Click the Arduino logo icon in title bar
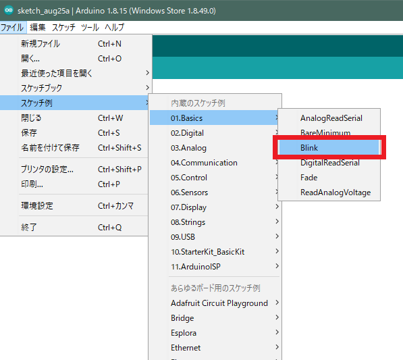The height and width of the screenshot is (360, 403). pos(9,10)
